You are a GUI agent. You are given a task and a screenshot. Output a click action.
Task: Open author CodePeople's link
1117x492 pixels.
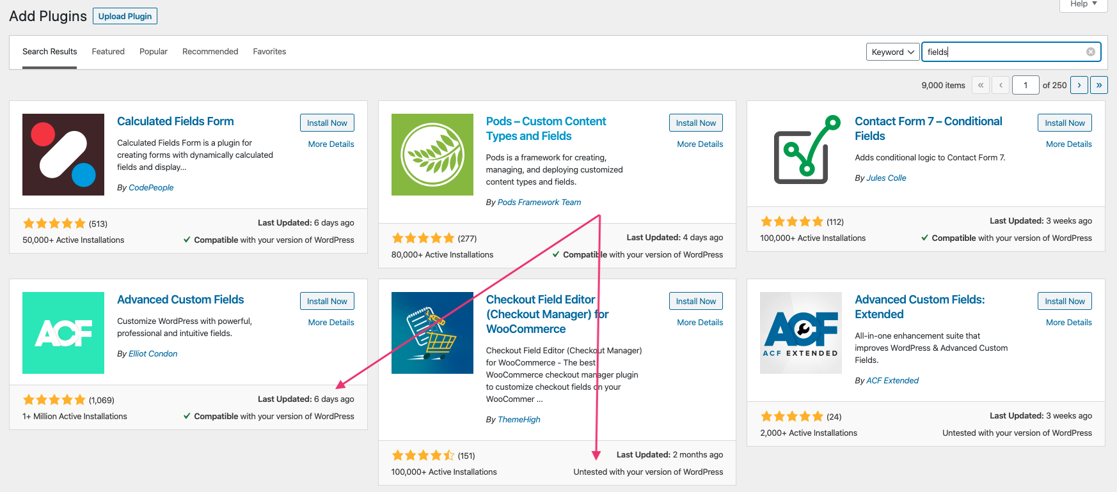click(x=151, y=188)
